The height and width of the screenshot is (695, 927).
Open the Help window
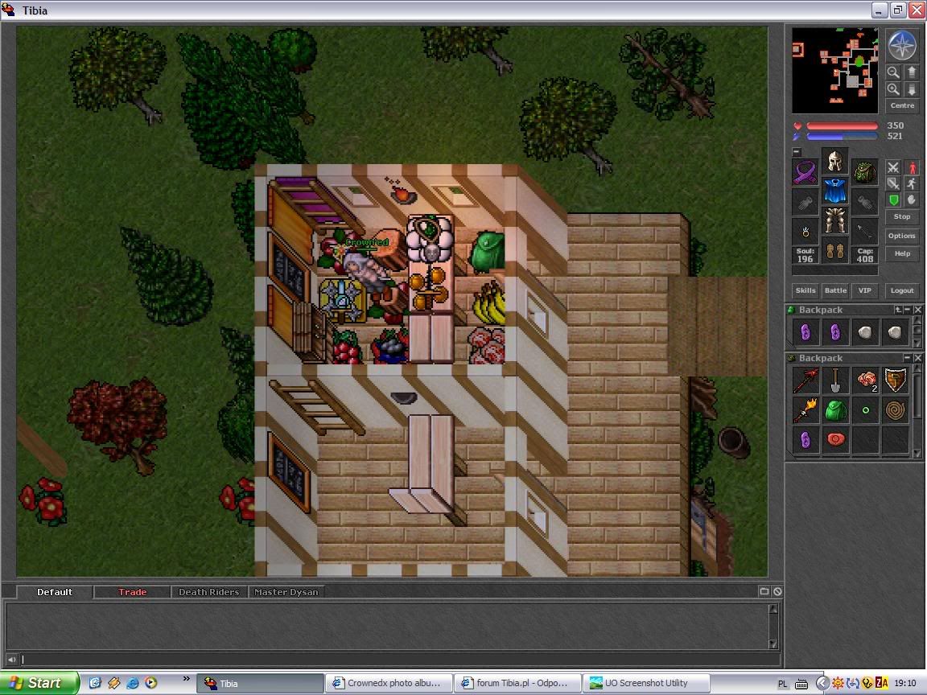[901, 253]
